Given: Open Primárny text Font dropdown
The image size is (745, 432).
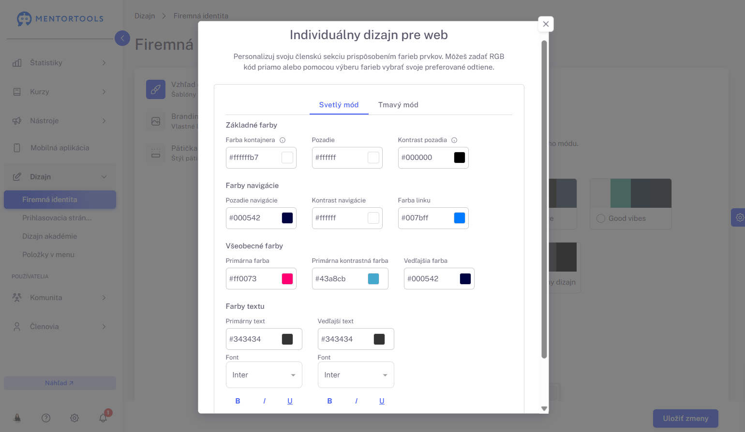Looking at the screenshot, I should click(264, 375).
